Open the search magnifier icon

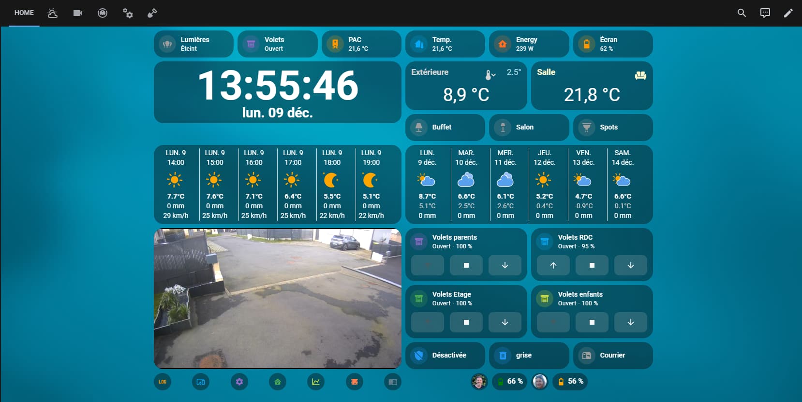coord(742,13)
